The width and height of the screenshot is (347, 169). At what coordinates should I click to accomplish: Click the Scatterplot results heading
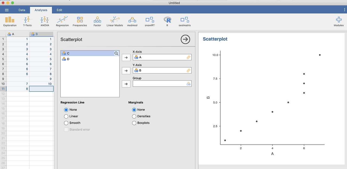(x=215, y=39)
